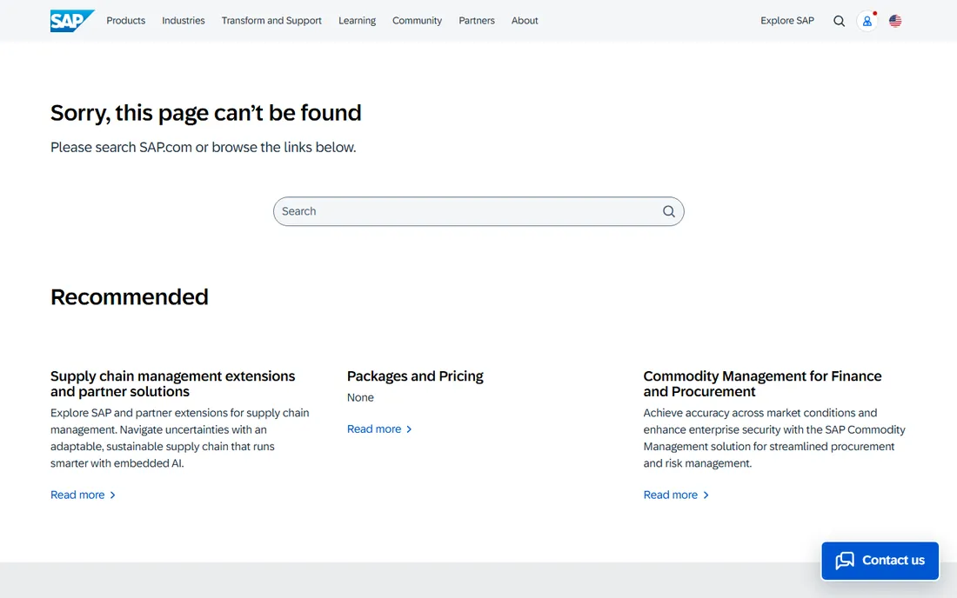
Task: Click the Explore SAP link
Action: [x=787, y=20]
